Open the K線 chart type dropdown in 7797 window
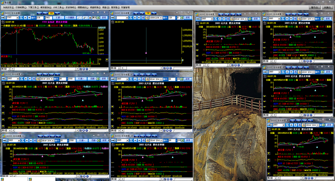 click(x=58, y=18)
